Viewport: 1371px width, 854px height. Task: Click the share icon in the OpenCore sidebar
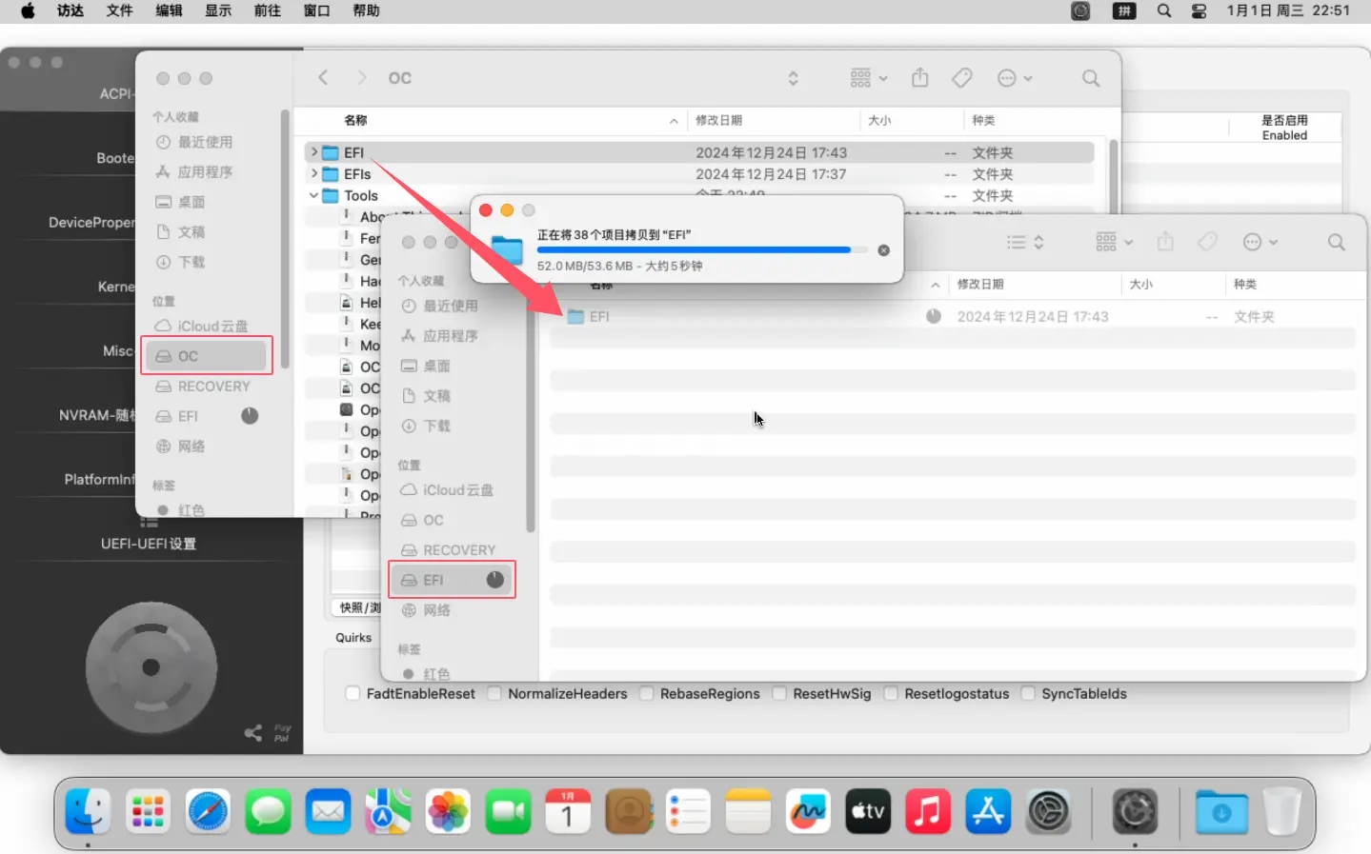click(252, 732)
